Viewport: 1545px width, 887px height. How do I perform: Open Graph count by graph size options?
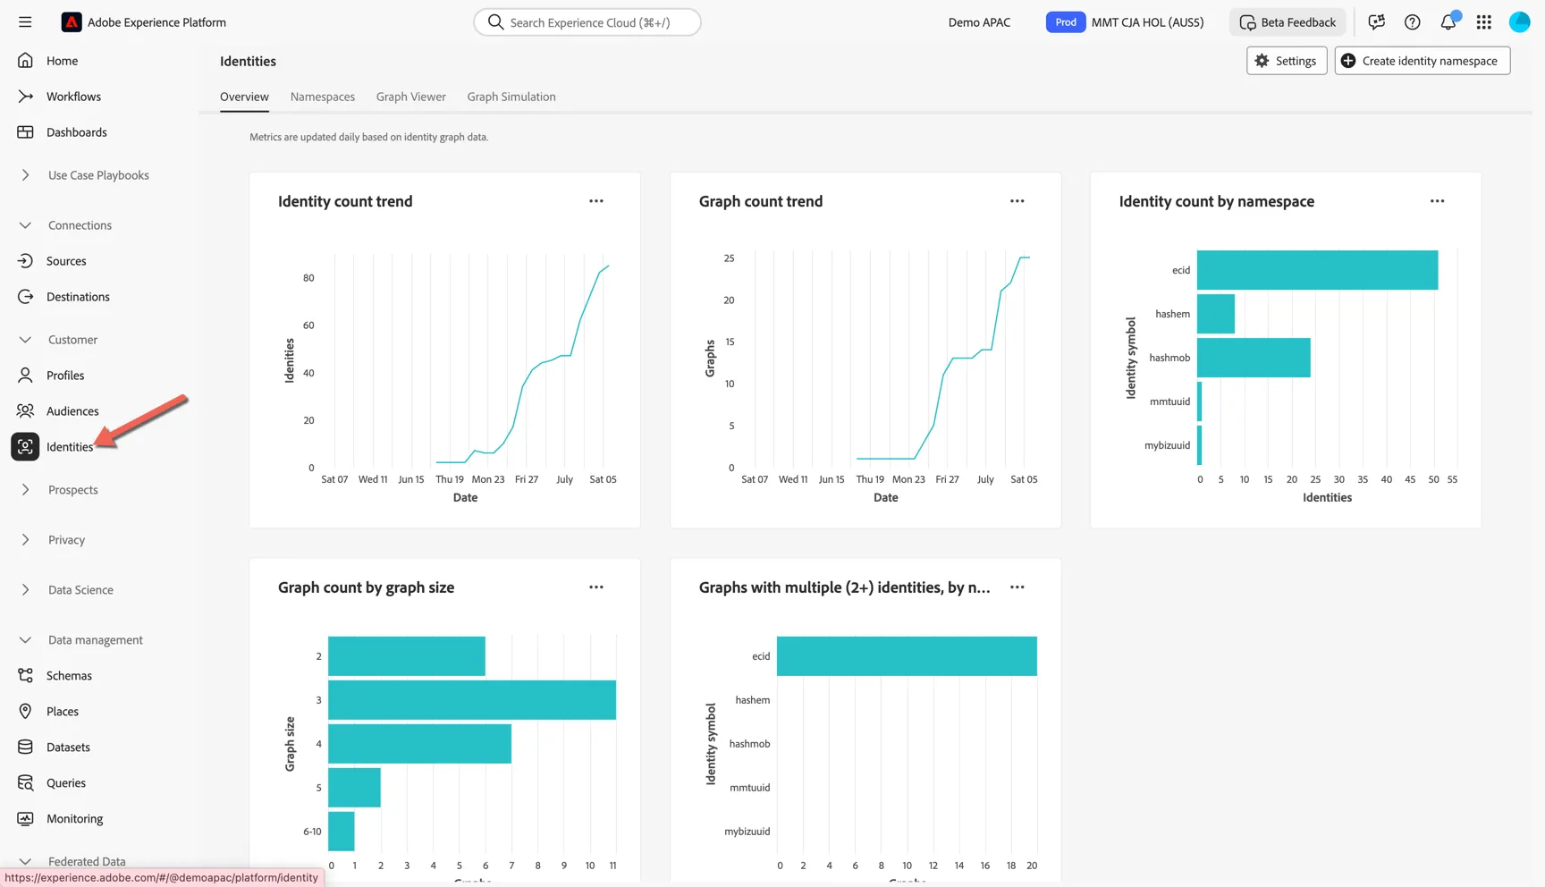(596, 587)
